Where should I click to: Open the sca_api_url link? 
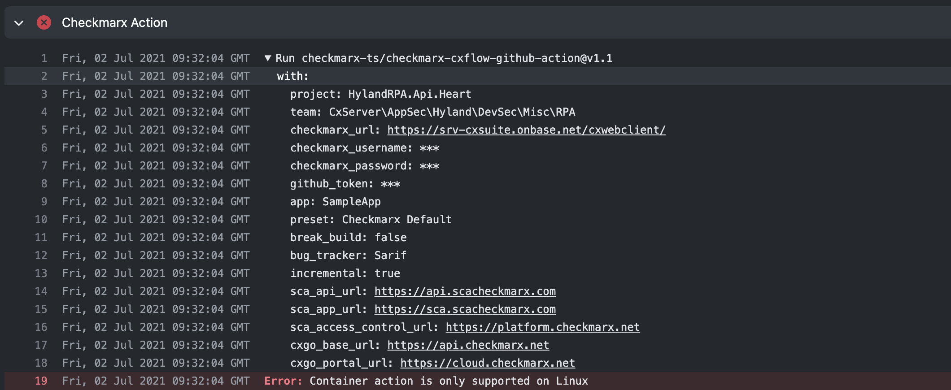[x=464, y=291]
